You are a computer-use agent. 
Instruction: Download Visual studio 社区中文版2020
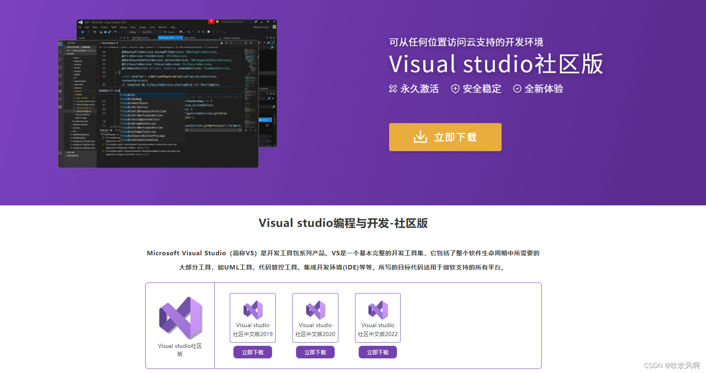pyautogui.click(x=315, y=352)
